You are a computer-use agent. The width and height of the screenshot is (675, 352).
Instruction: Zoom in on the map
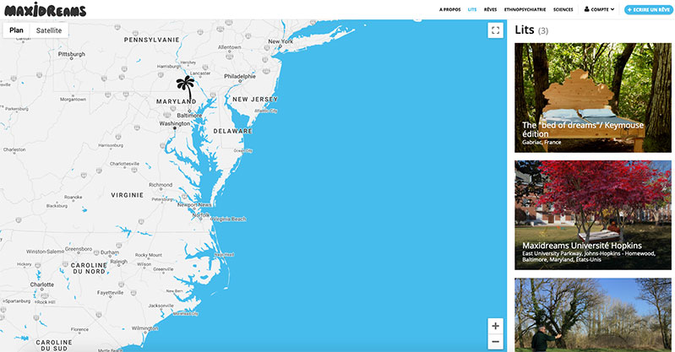(x=495, y=326)
